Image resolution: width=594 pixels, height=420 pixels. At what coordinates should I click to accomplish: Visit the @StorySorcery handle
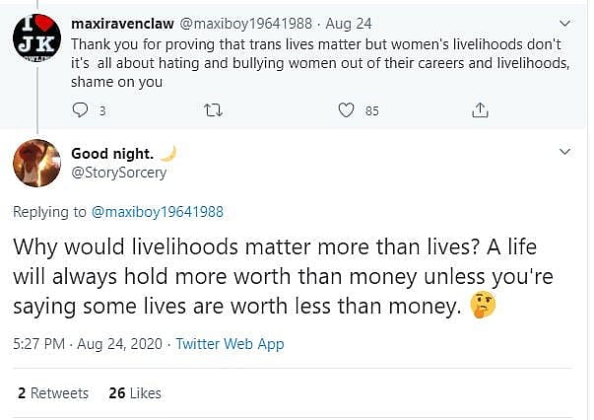tap(119, 173)
